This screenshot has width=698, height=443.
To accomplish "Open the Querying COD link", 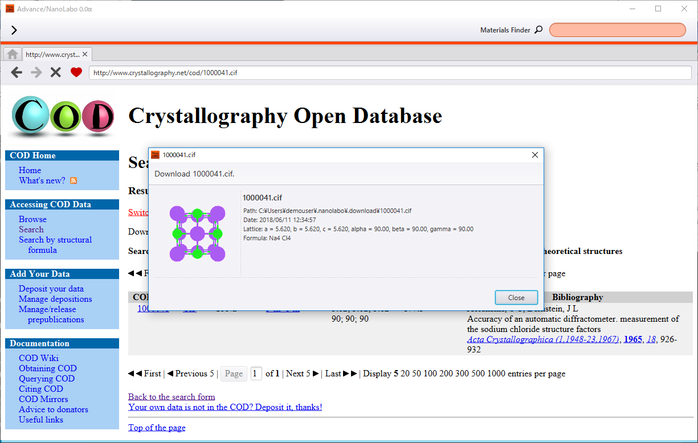I will (47, 379).
